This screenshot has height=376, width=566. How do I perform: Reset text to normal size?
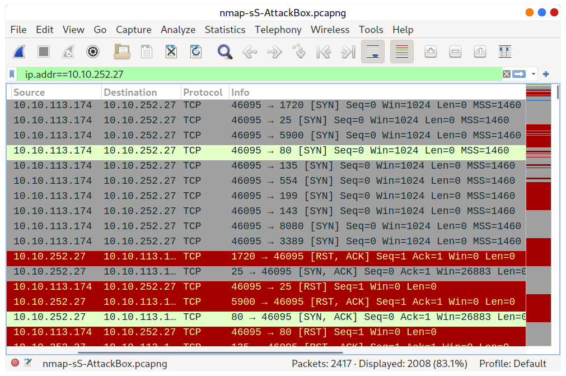point(480,52)
